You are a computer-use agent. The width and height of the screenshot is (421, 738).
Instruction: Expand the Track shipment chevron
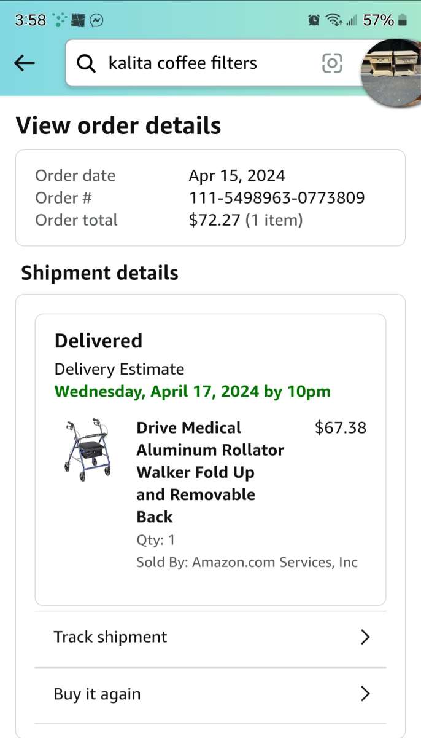pos(365,637)
